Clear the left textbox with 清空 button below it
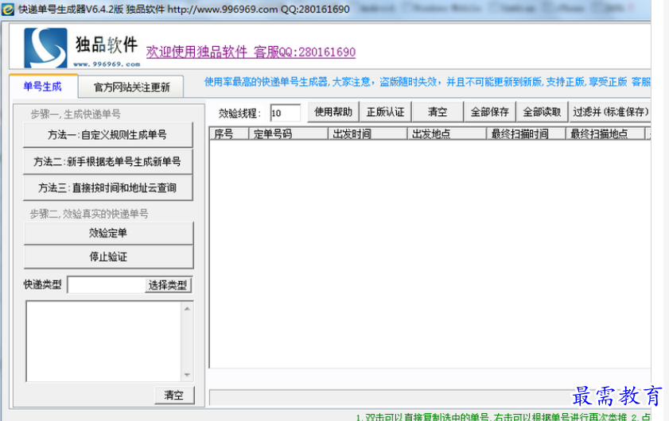669x421 pixels. coord(174,395)
